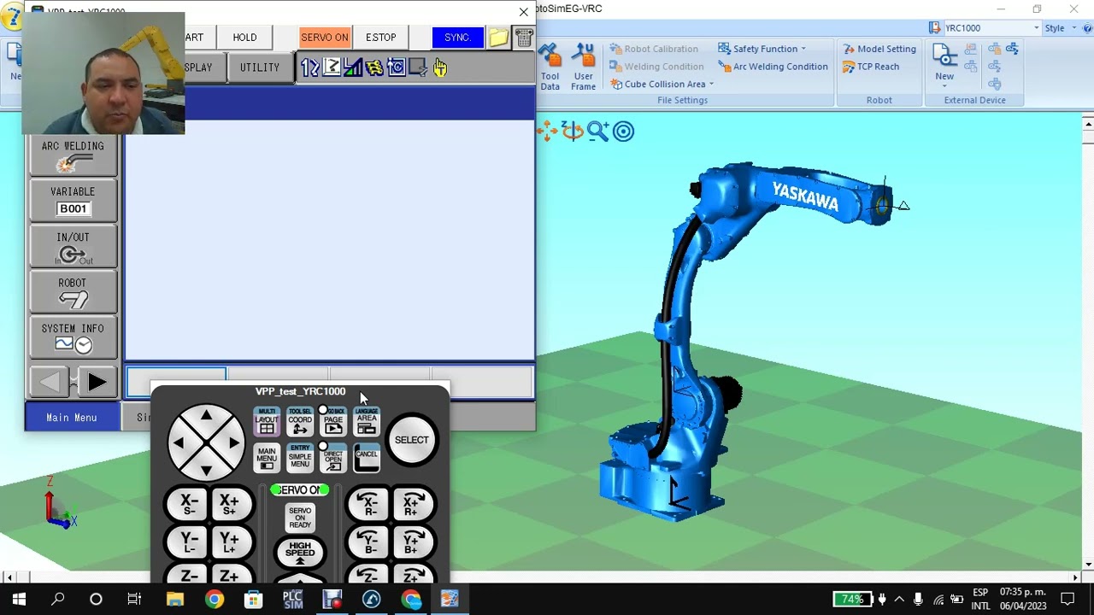The height and width of the screenshot is (615, 1094).
Task: Open the ARC WELDING menu
Action: [73, 156]
